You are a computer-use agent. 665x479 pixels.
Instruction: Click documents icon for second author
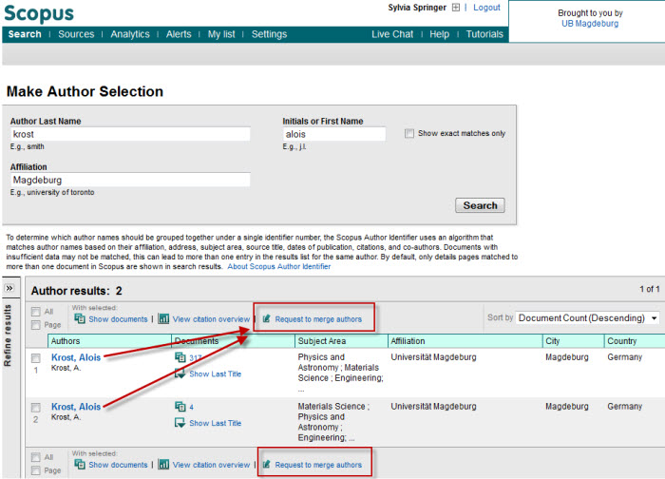click(x=180, y=407)
